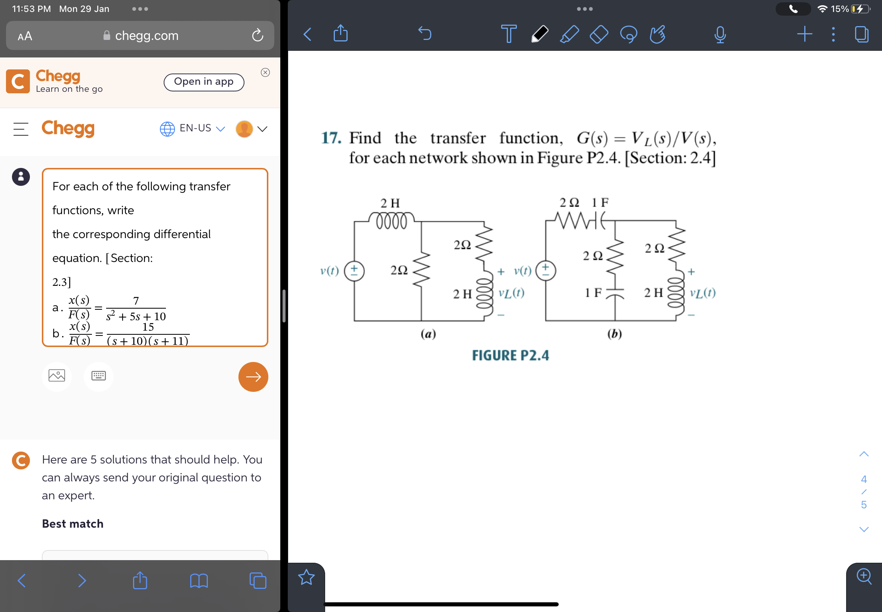Open the keyboard input option on Chegg
The height and width of the screenshot is (612, 882).
click(99, 377)
